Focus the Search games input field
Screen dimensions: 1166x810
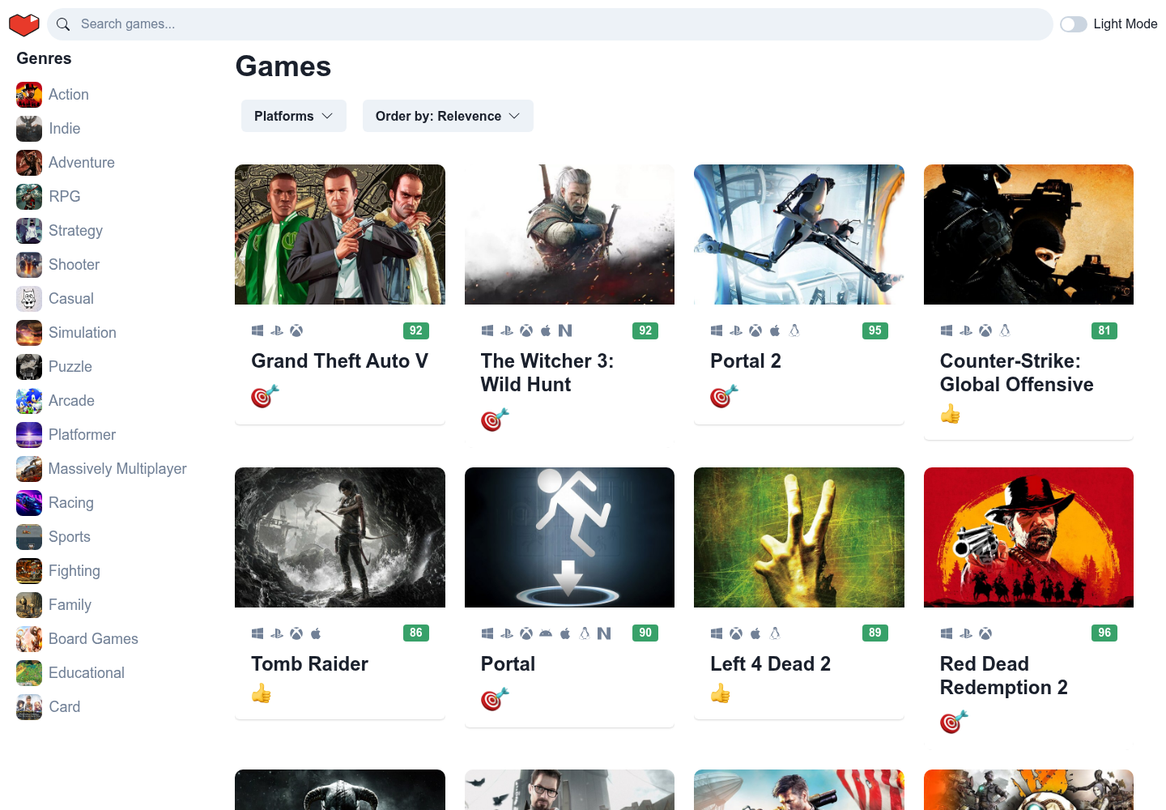[551, 24]
